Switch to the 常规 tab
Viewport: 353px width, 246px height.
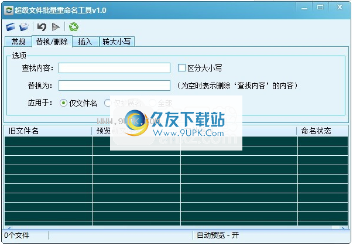click(x=18, y=42)
